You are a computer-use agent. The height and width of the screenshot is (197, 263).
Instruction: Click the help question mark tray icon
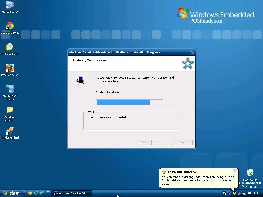[224, 193]
